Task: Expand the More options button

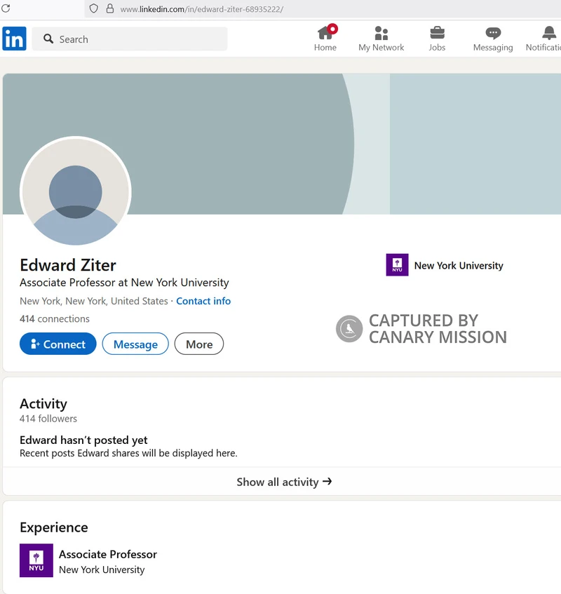Action: tap(199, 344)
